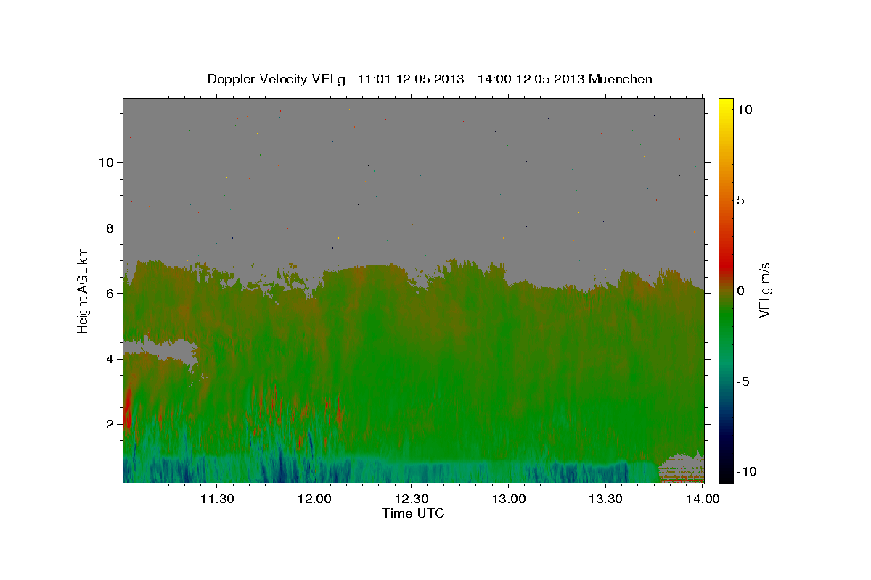
Task: Click the height axis label 6
Action: (110, 294)
